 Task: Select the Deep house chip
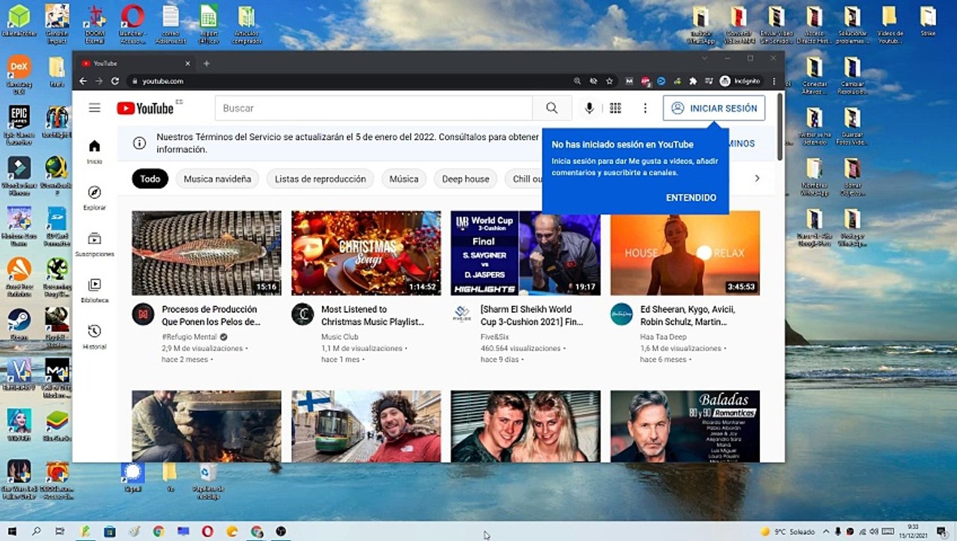[466, 179]
